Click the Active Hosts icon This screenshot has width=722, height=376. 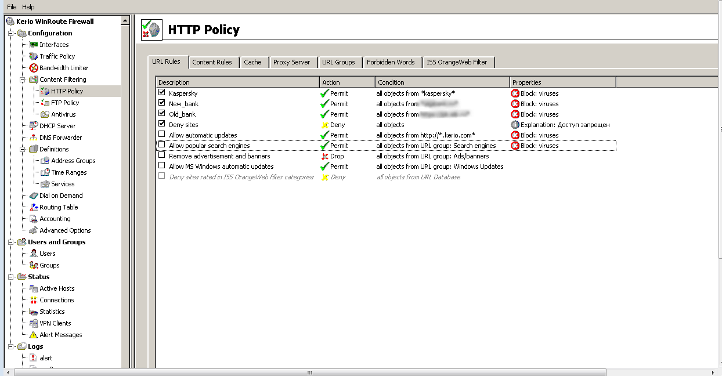pyautogui.click(x=34, y=288)
